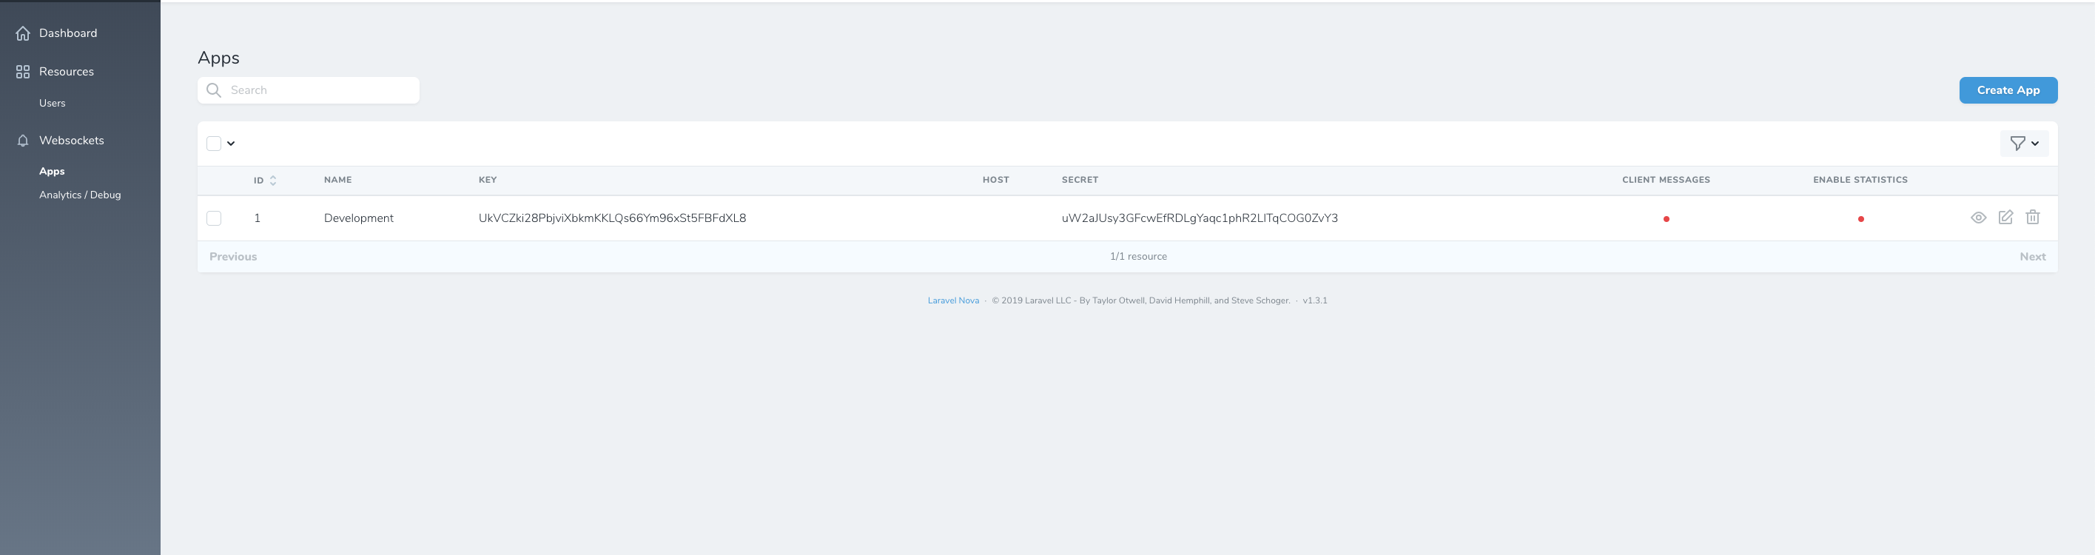The width and height of the screenshot is (2095, 555).
Task: Expand the select-all dropdown chevron
Action: coord(231,144)
